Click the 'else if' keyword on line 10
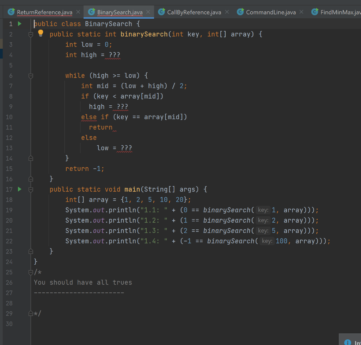The height and width of the screenshot is (345, 361). 94,117
